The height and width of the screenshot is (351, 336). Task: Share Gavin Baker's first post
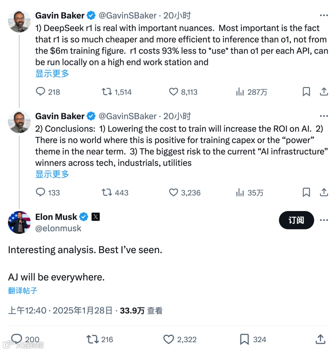pos(324,92)
